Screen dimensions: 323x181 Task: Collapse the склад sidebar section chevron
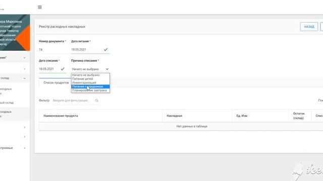(25, 78)
